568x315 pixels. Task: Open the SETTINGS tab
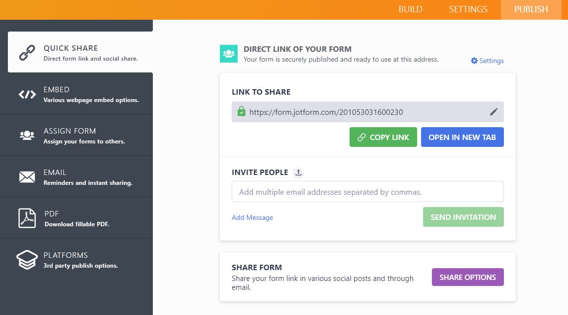coord(468,9)
